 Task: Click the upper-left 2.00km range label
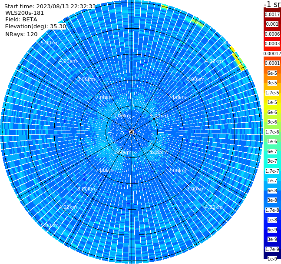click(104, 97)
